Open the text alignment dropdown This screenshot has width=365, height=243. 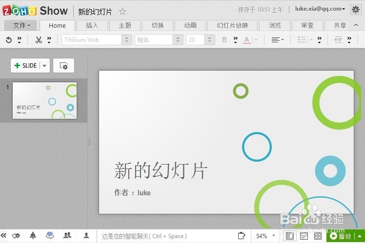278,40
